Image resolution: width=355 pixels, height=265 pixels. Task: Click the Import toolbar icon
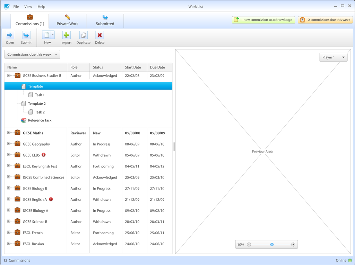pyautogui.click(x=66, y=35)
